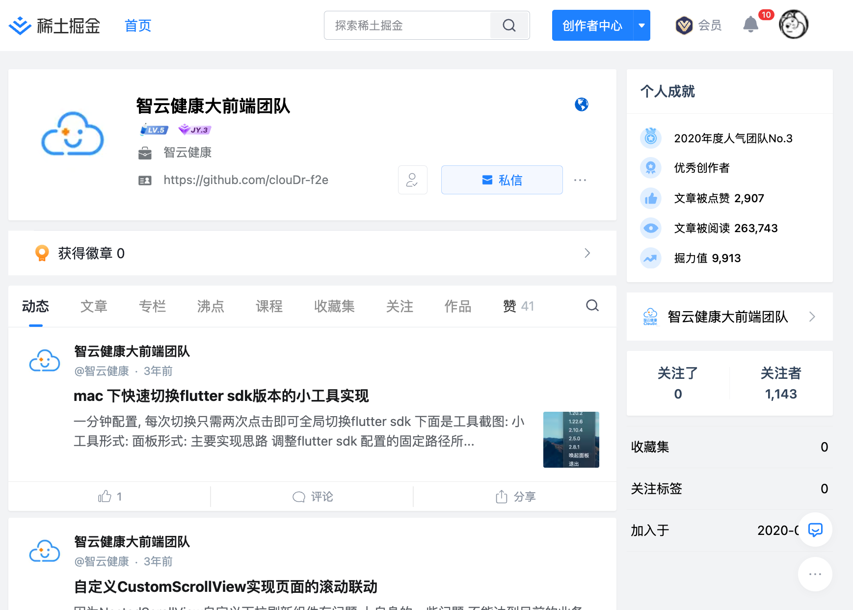Open the floating chat bubble

(815, 530)
